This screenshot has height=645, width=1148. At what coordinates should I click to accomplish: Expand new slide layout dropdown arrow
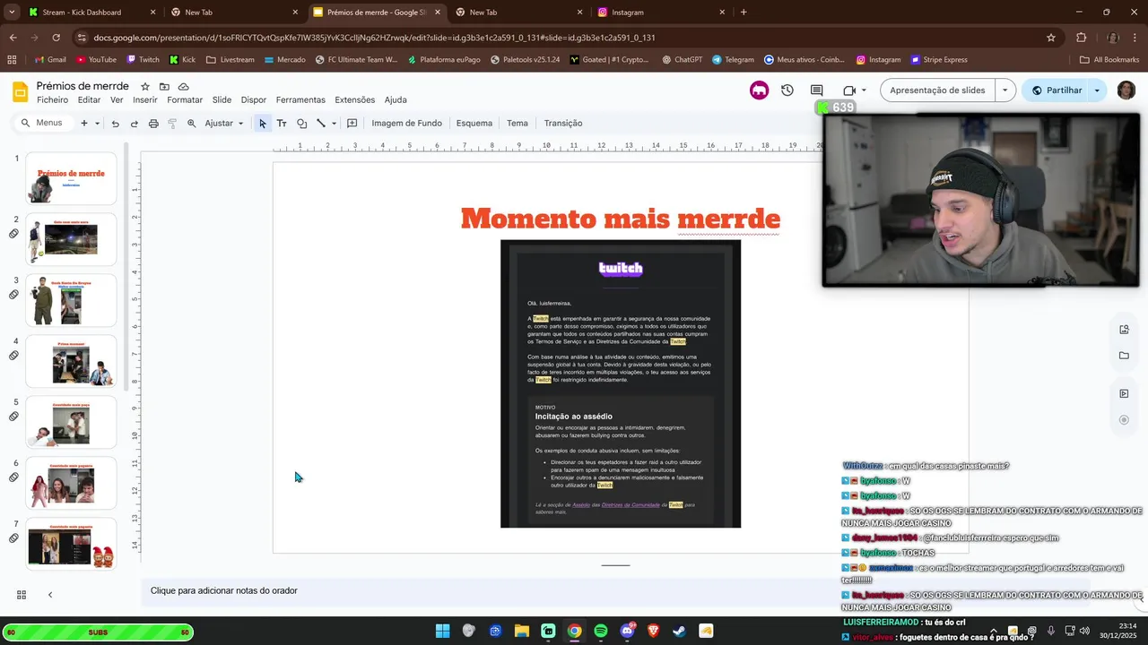point(97,123)
